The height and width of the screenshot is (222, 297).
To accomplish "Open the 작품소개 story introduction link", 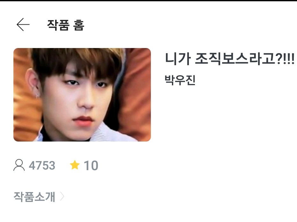I will (39, 197).
